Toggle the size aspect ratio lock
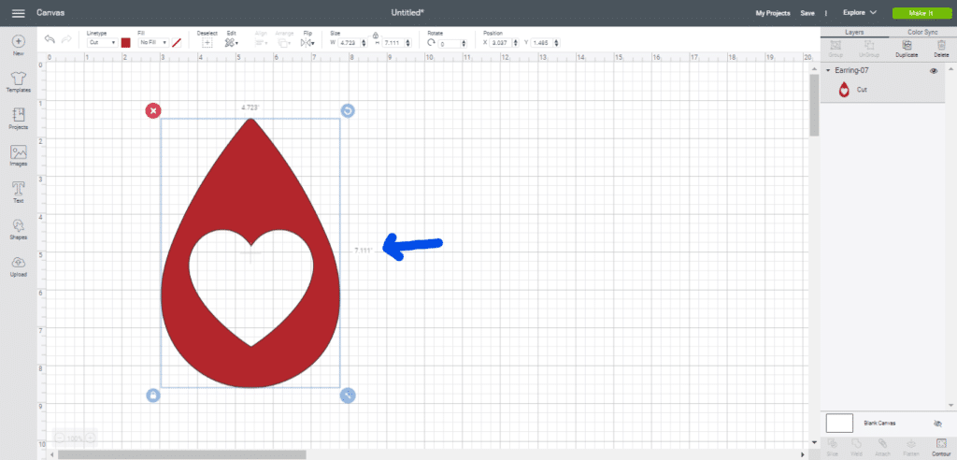The image size is (957, 460). pos(376,36)
